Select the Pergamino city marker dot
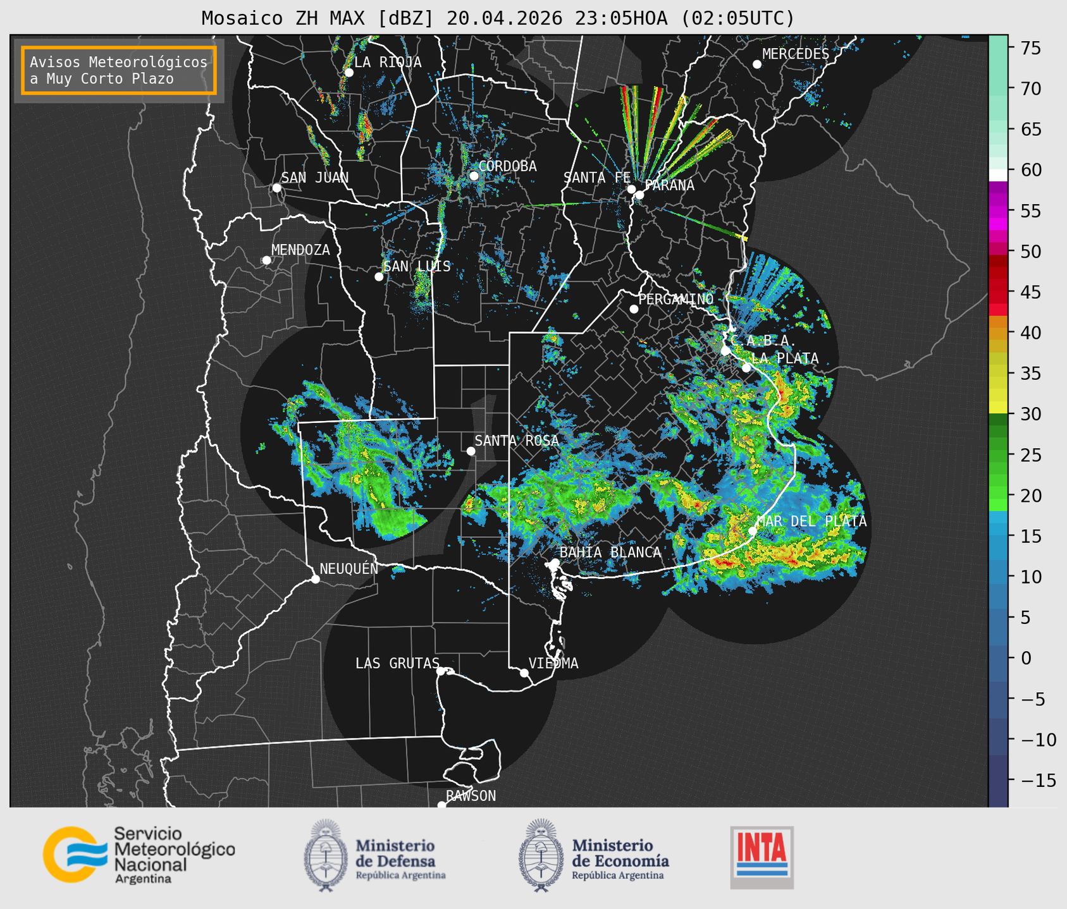This screenshot has height=909, width=1067. [x=634, y=309]
